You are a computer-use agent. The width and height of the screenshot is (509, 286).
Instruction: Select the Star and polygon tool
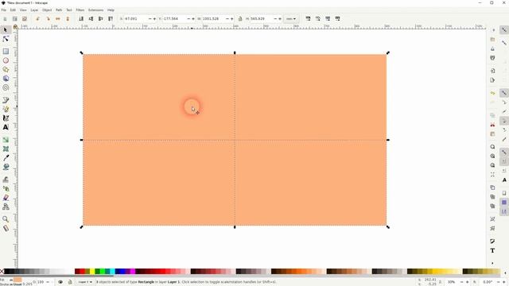pos(6,69)
